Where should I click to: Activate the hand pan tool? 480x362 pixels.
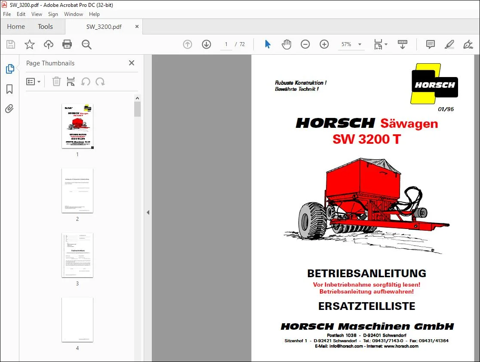pos(286,44)
